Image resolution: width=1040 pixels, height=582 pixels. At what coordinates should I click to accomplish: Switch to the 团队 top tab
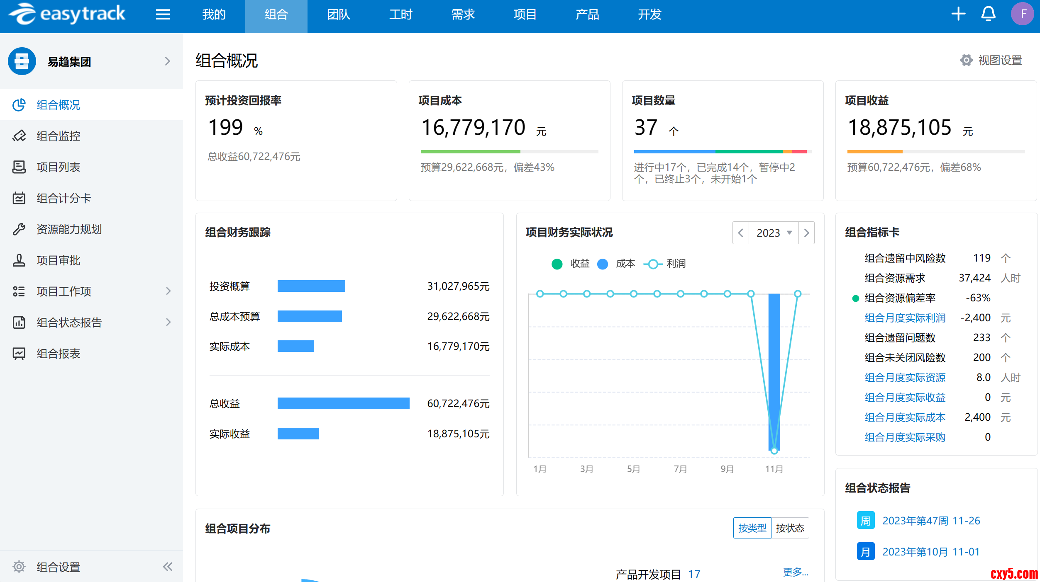(338, 15)
